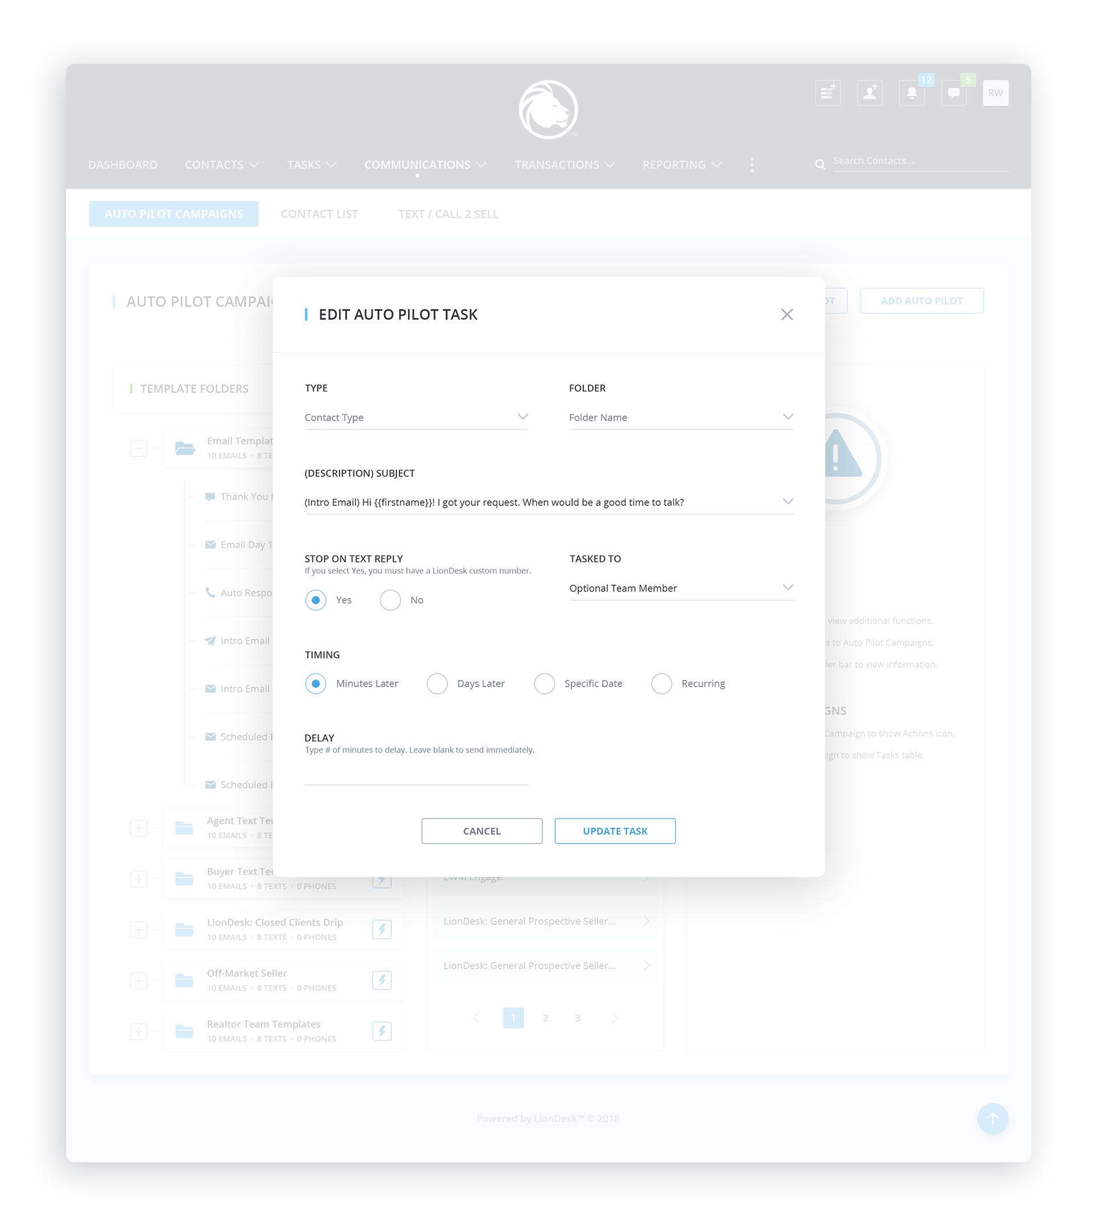The height and width of the screenshot is (1226, 1094).
Task: Close the Edit Auto Pilot Task dialog
Action: 786,314
